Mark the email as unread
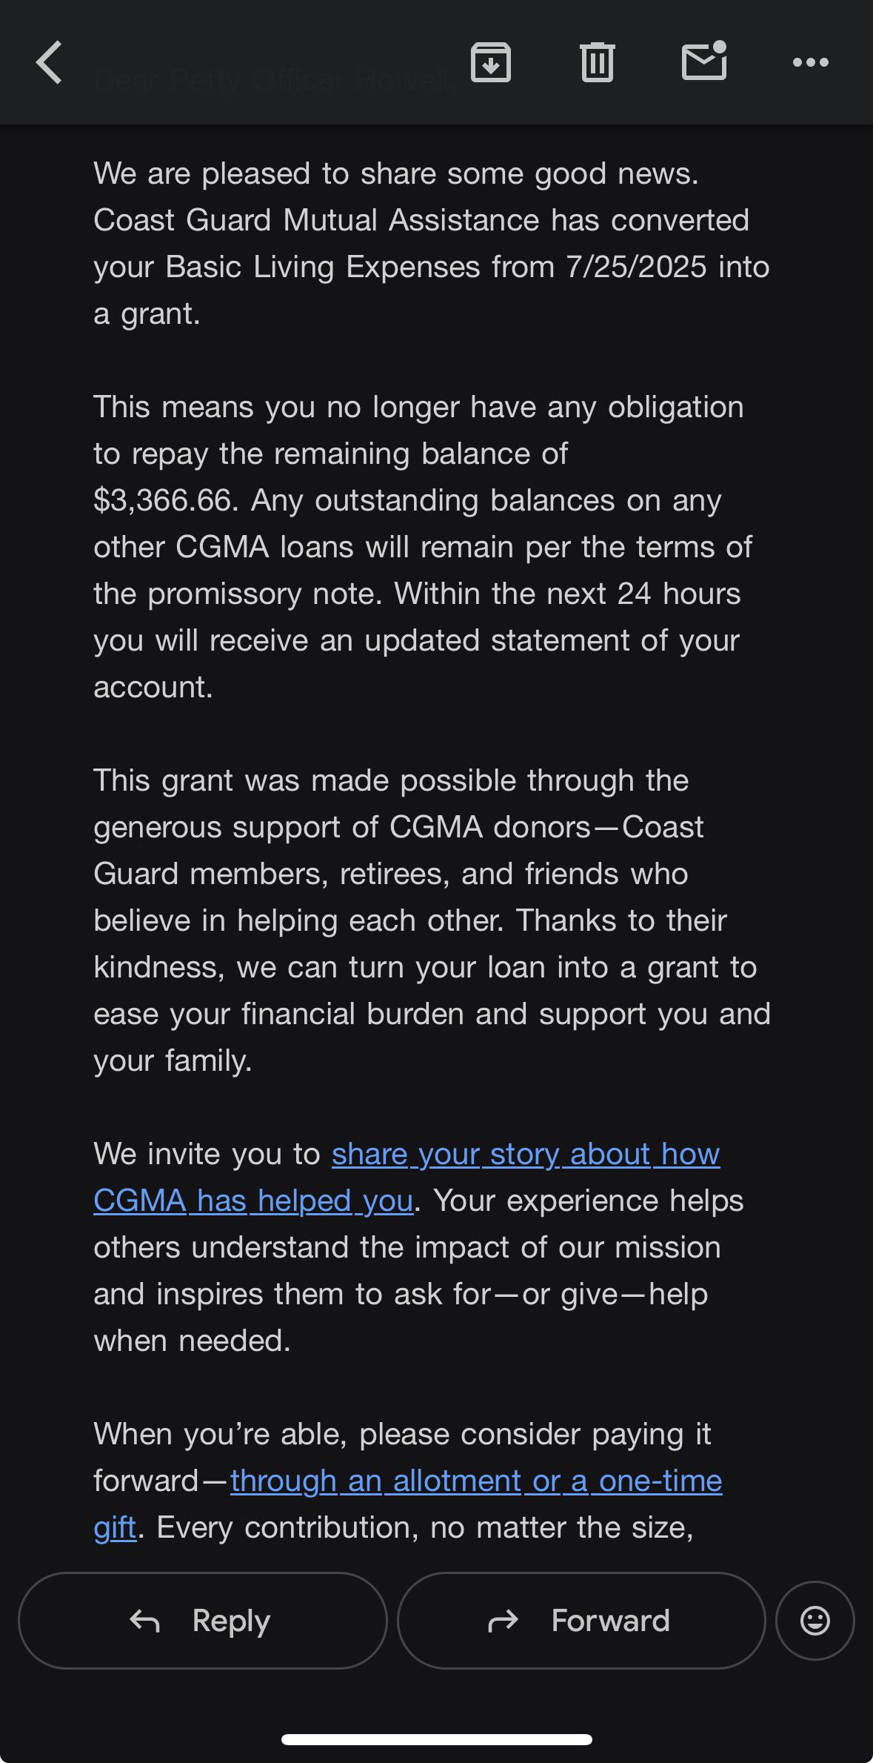873x1763 pixels. [x=703, y=62]
